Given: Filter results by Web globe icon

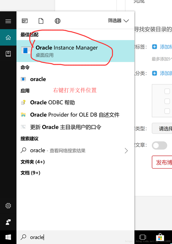Looking at the screenshot, I should (57, 21).
